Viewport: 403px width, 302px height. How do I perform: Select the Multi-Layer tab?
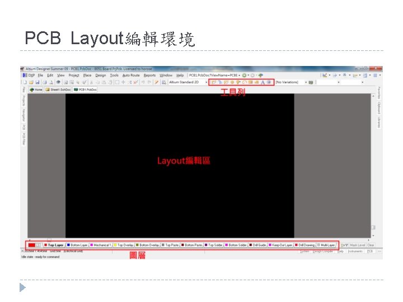[x=326, y=245]
